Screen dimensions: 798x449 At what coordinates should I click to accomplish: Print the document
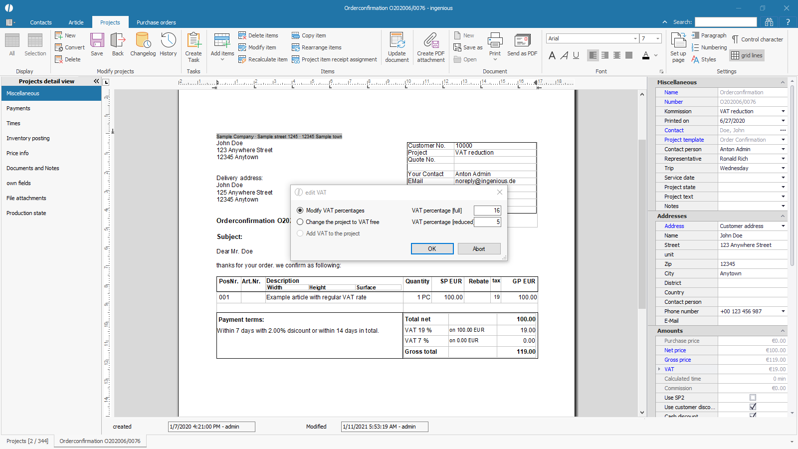[x=495, y=44]
